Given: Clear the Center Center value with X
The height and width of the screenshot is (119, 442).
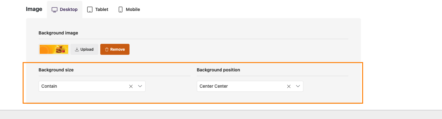Looking at the screenshot, I should (x=289, y=86).
